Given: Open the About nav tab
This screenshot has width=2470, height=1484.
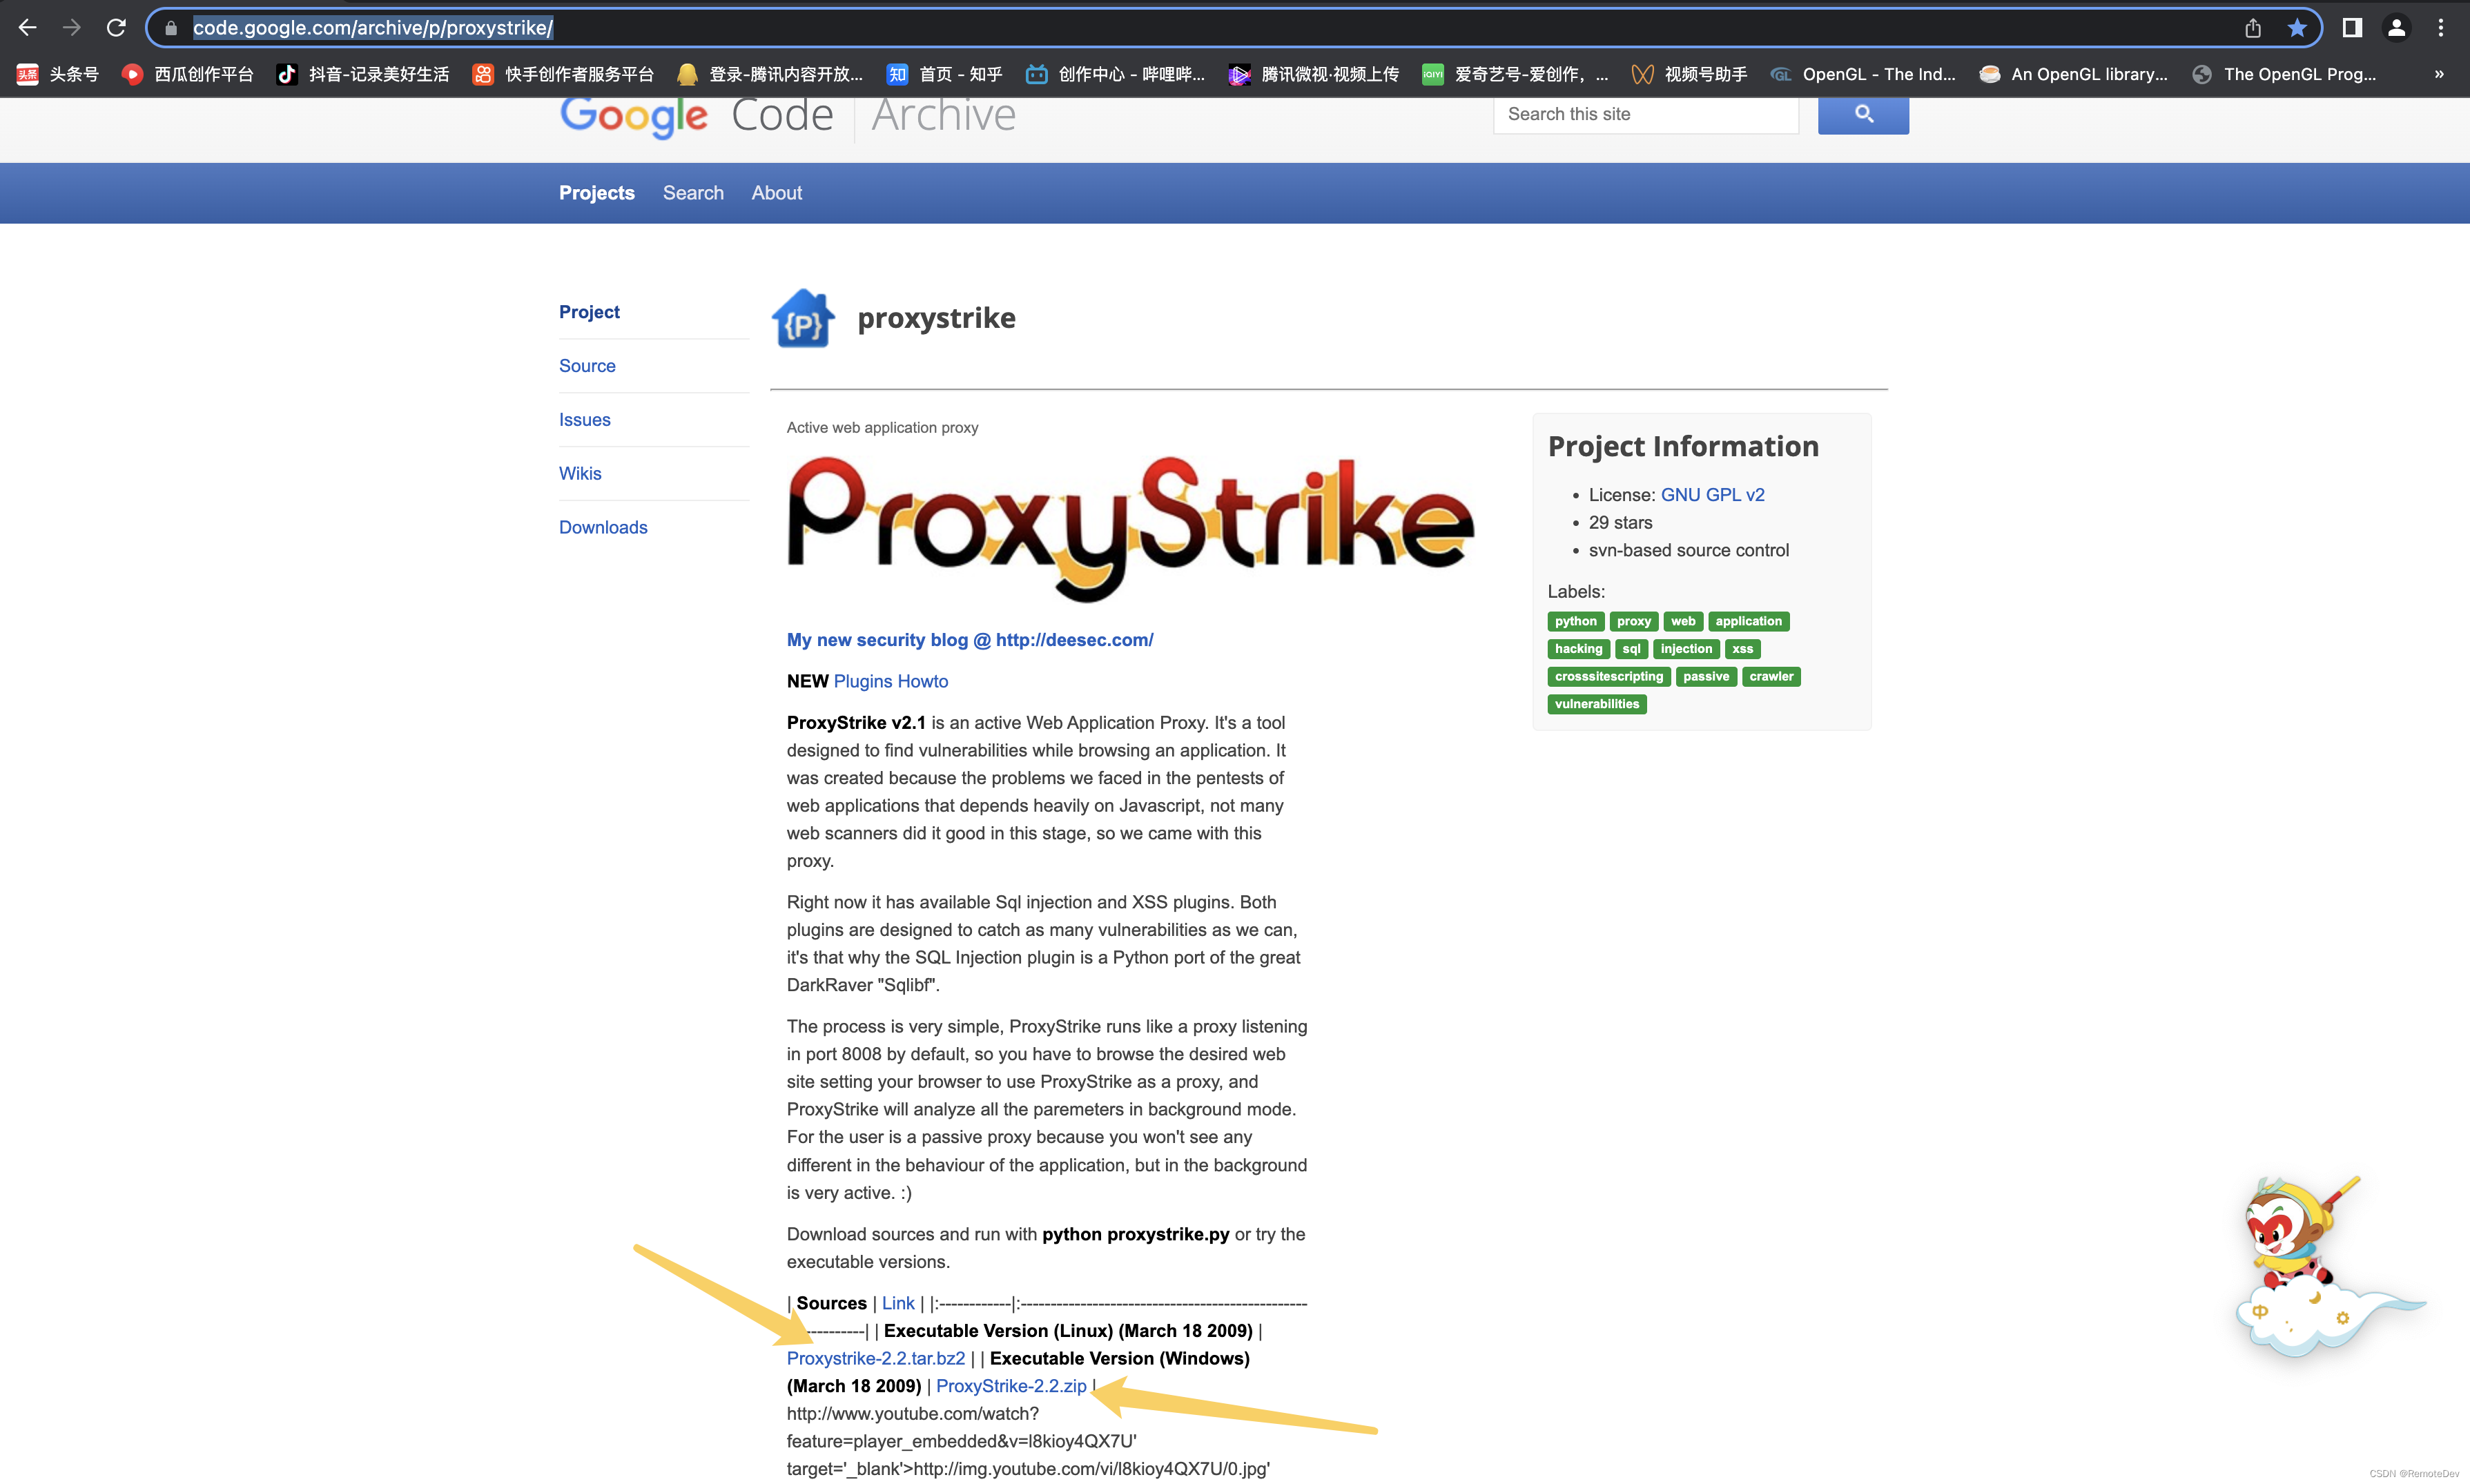Looking at the screenshot, I should pyautogui.click(x=776, y=193).
